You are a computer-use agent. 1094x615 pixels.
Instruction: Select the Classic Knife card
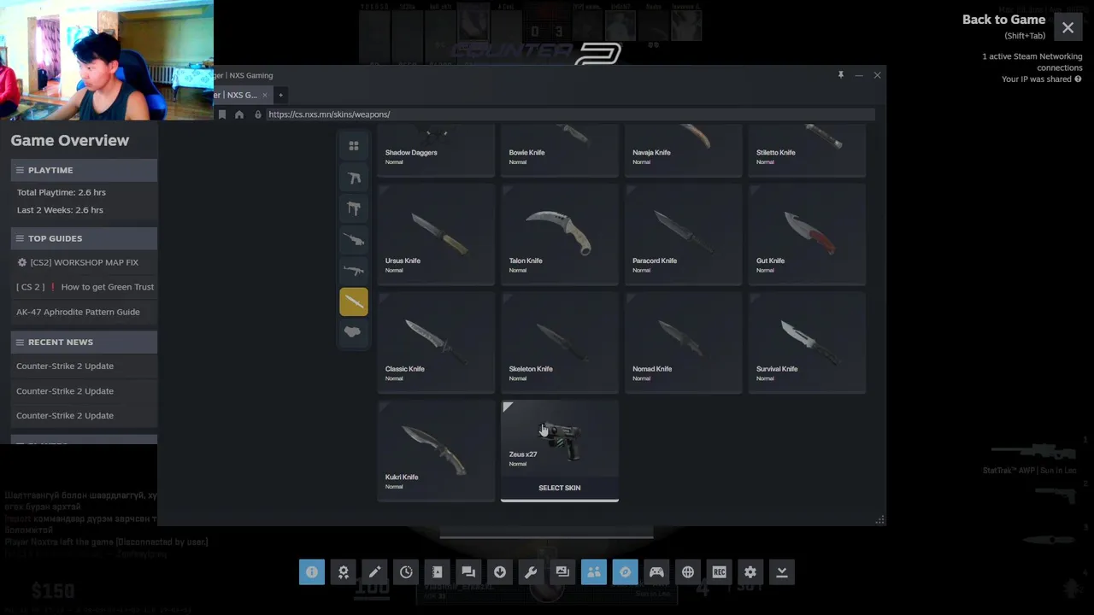click(436, 343)
